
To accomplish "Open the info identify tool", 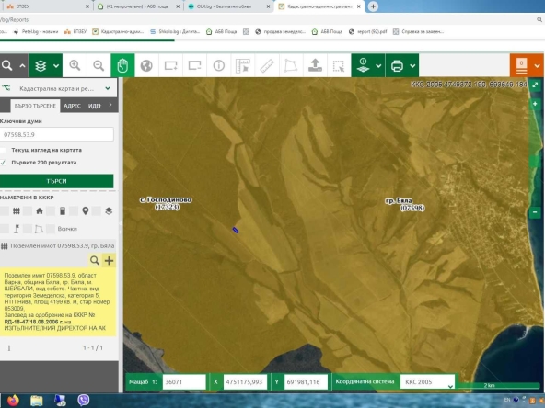I will (x=218, y=65).
